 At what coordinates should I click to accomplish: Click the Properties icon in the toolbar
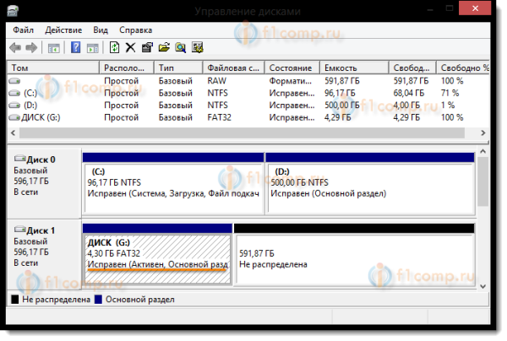pos(147,47)
